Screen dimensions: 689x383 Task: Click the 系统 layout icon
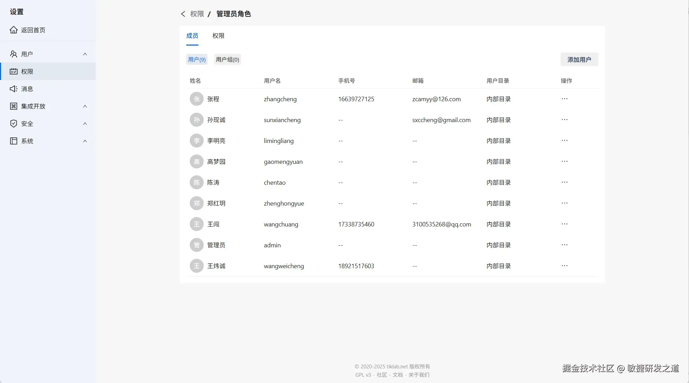click(14, 141)
